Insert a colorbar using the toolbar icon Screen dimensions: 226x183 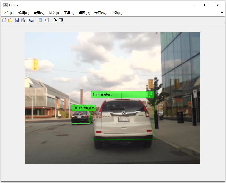click(x=40, y=20)
